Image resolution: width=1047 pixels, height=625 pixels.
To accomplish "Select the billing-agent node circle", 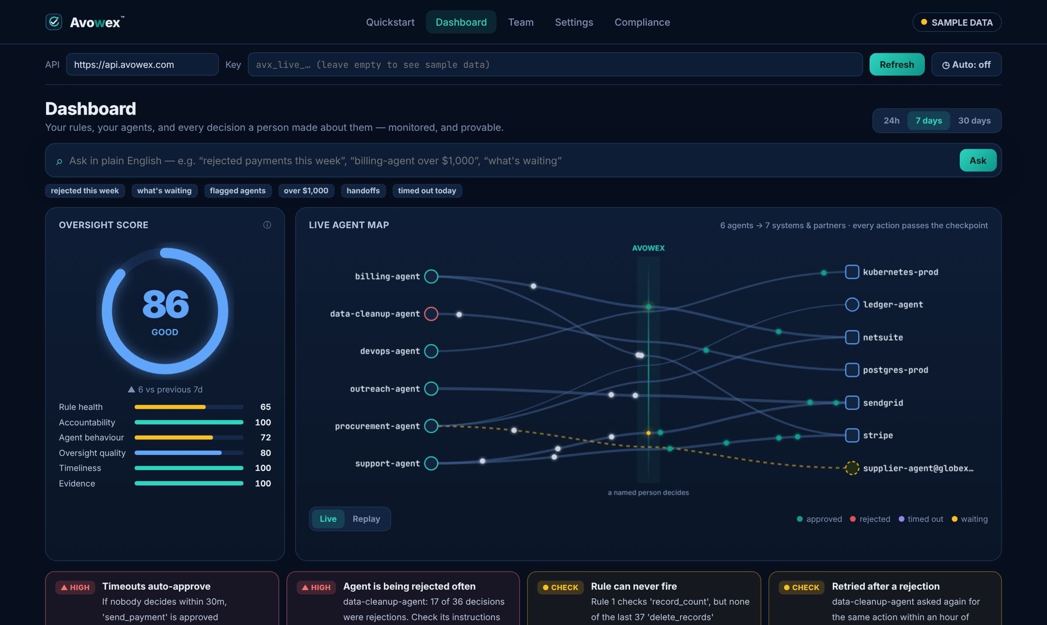I will 431,276.
